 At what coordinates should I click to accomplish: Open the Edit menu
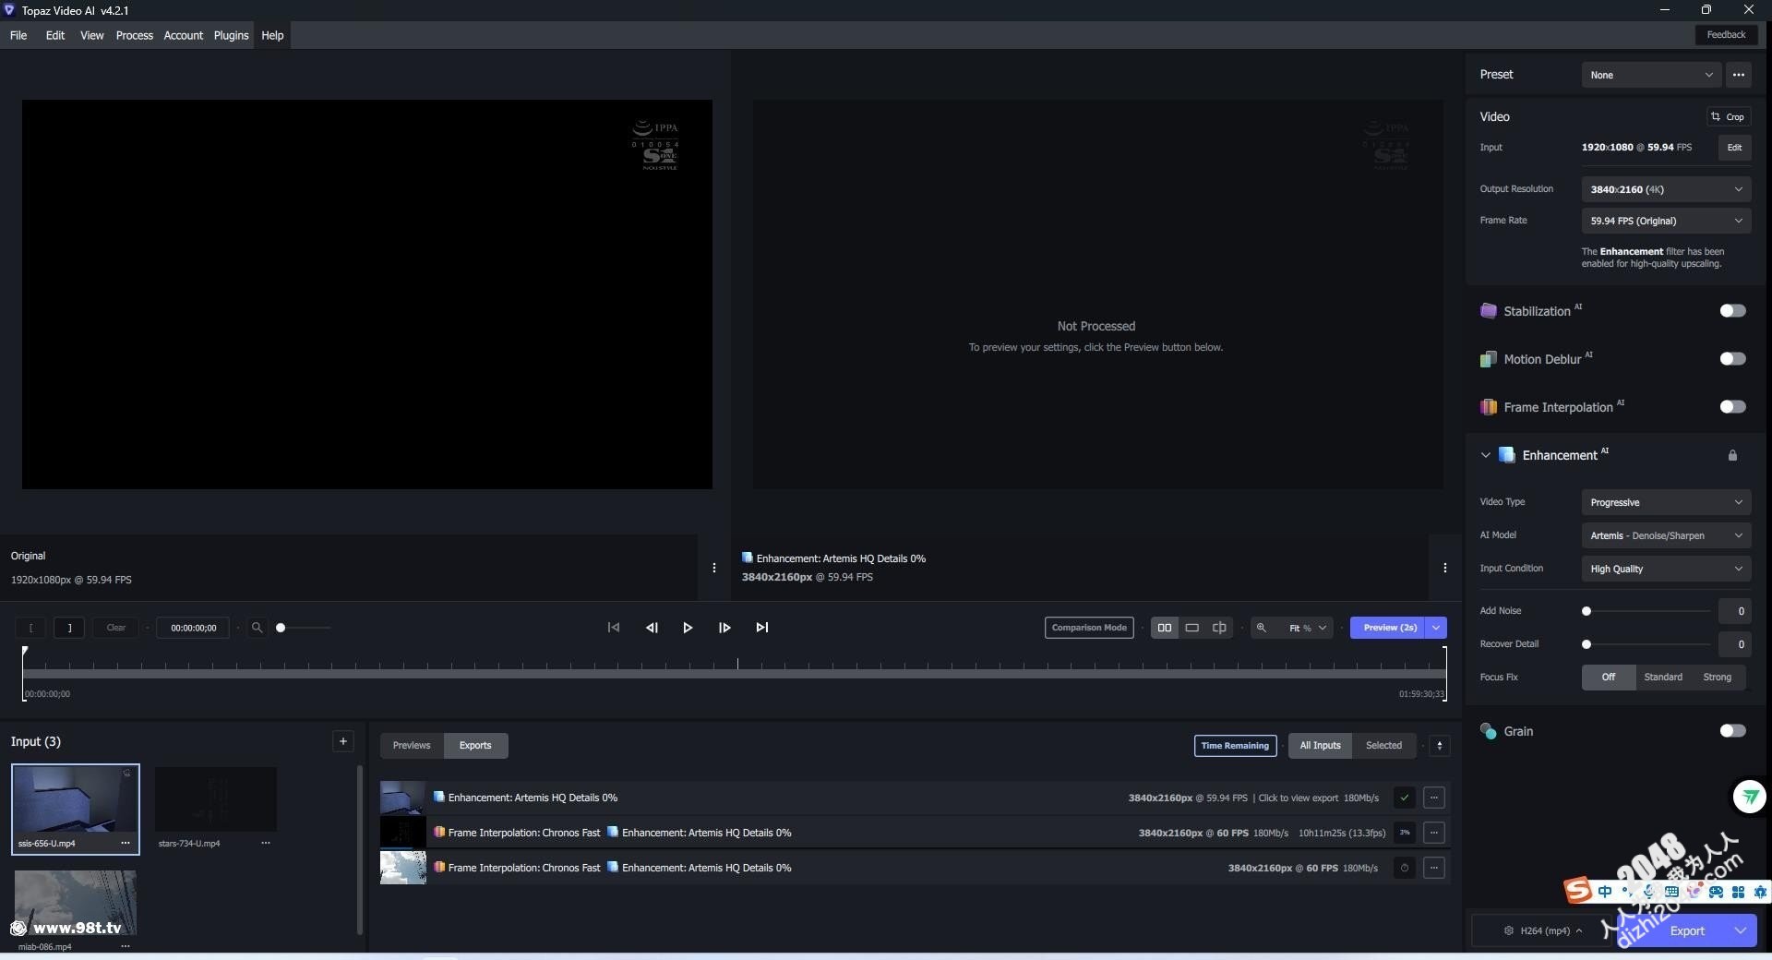click(55, 36)
